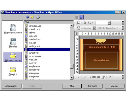Click the Cancelar button
This screenshot has height=99, width=126.
(92, 86)
